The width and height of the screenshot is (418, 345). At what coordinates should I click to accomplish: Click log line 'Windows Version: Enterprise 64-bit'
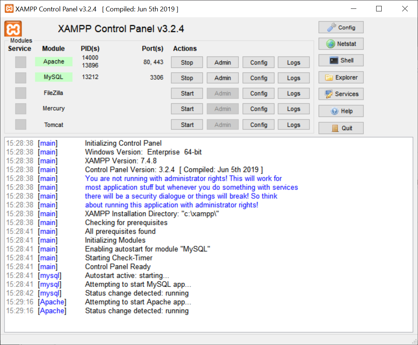pos(143,152)
